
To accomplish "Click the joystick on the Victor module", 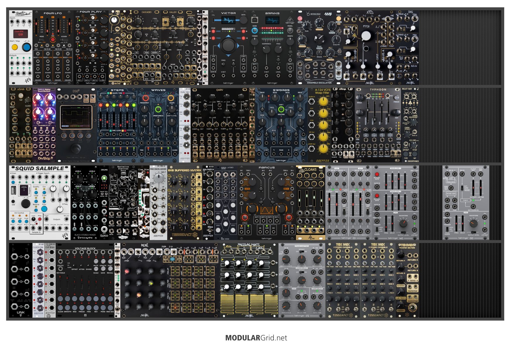I will pyautogui.click(x=228, y=45).
